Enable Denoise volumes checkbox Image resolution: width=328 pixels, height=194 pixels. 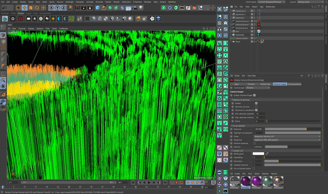256,107
